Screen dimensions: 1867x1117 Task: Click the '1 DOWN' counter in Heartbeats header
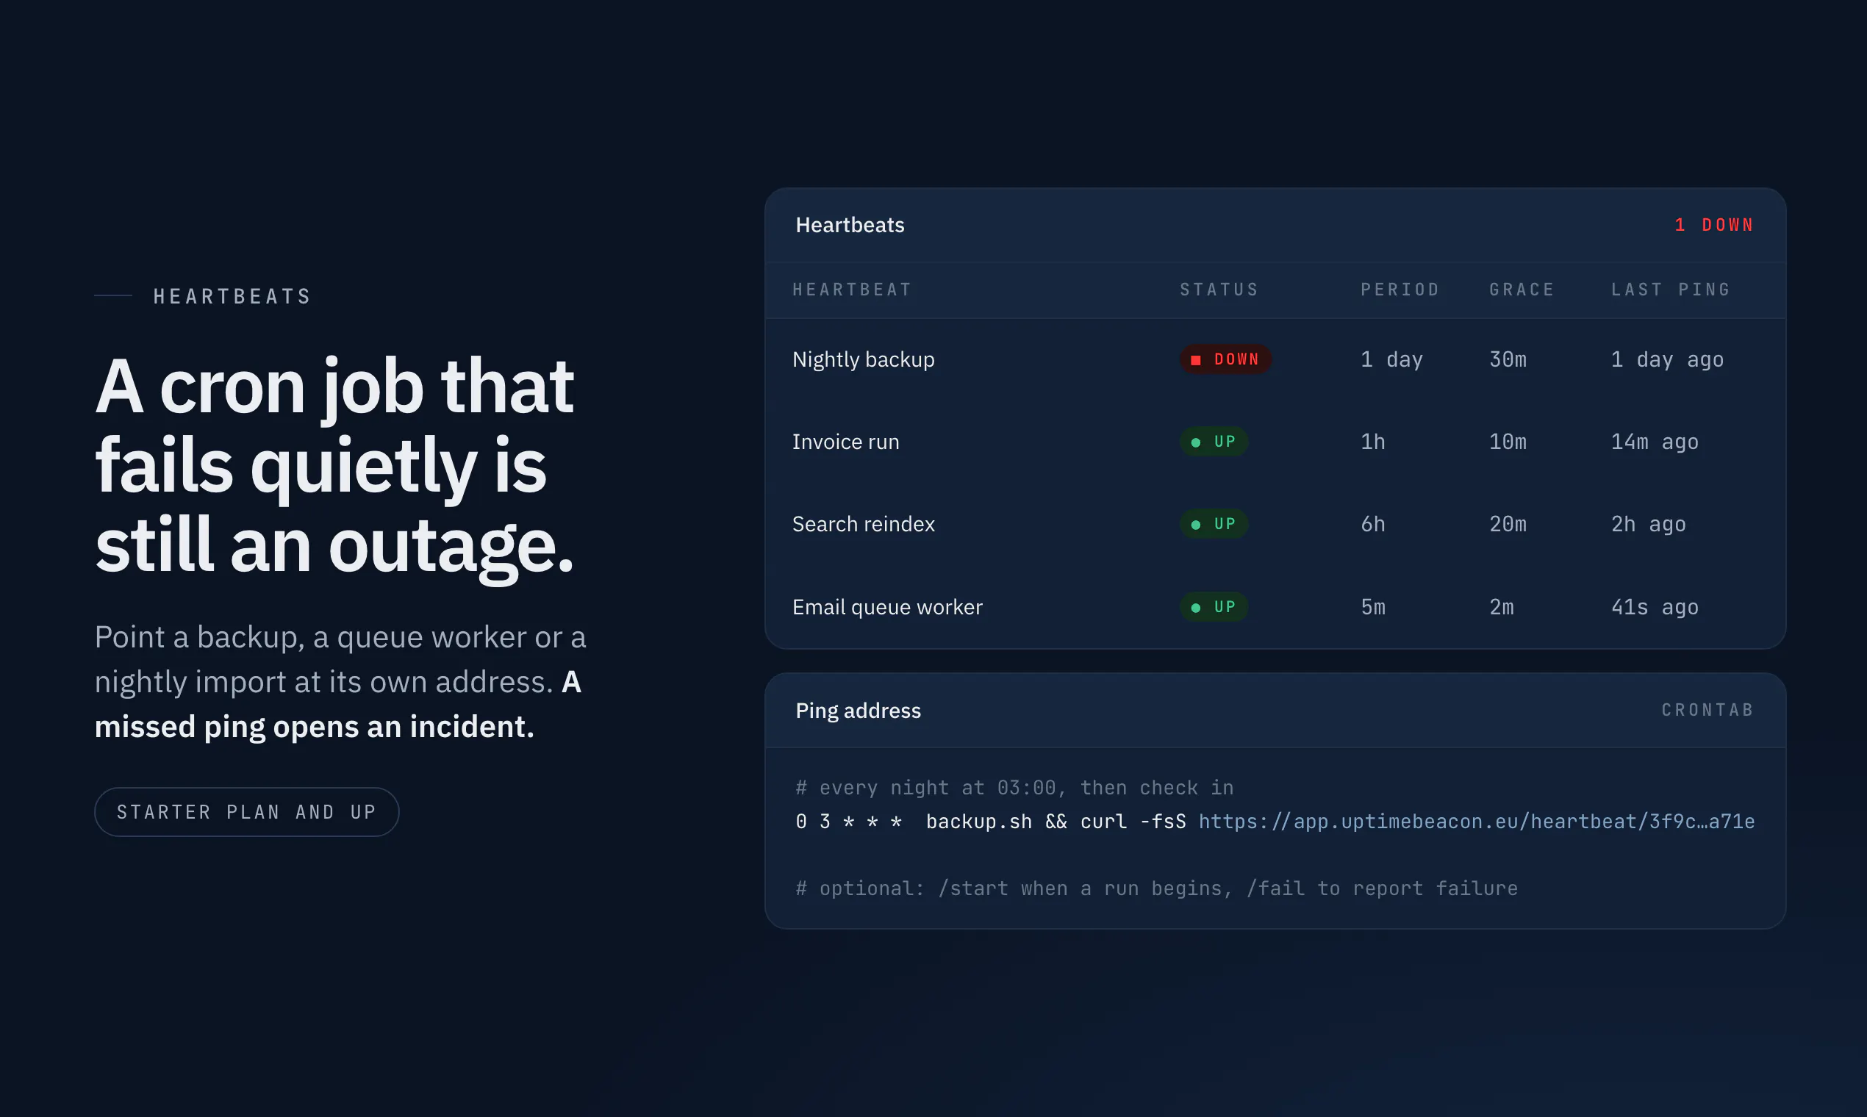(x=1714, y=225)
